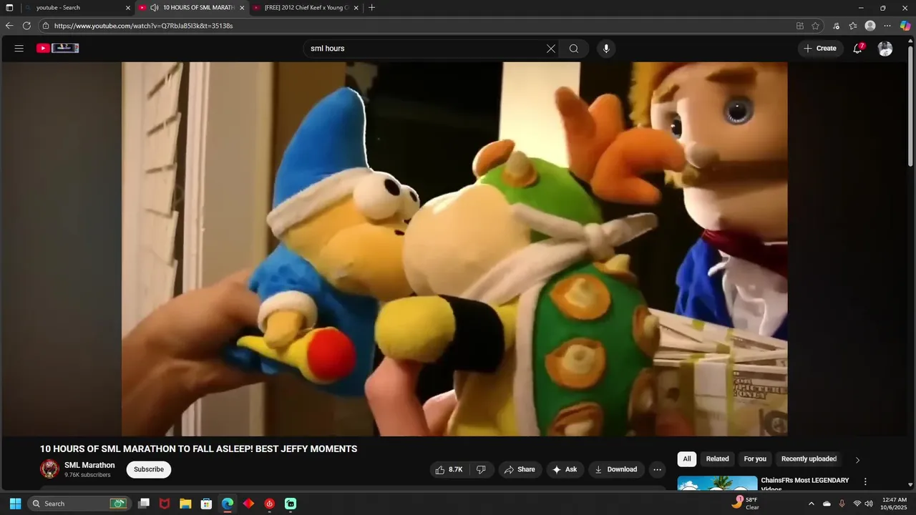This screenshot has width=916, height=515.
Task: Open the YouTube account avatar menu
Action: tap(885, 49)
